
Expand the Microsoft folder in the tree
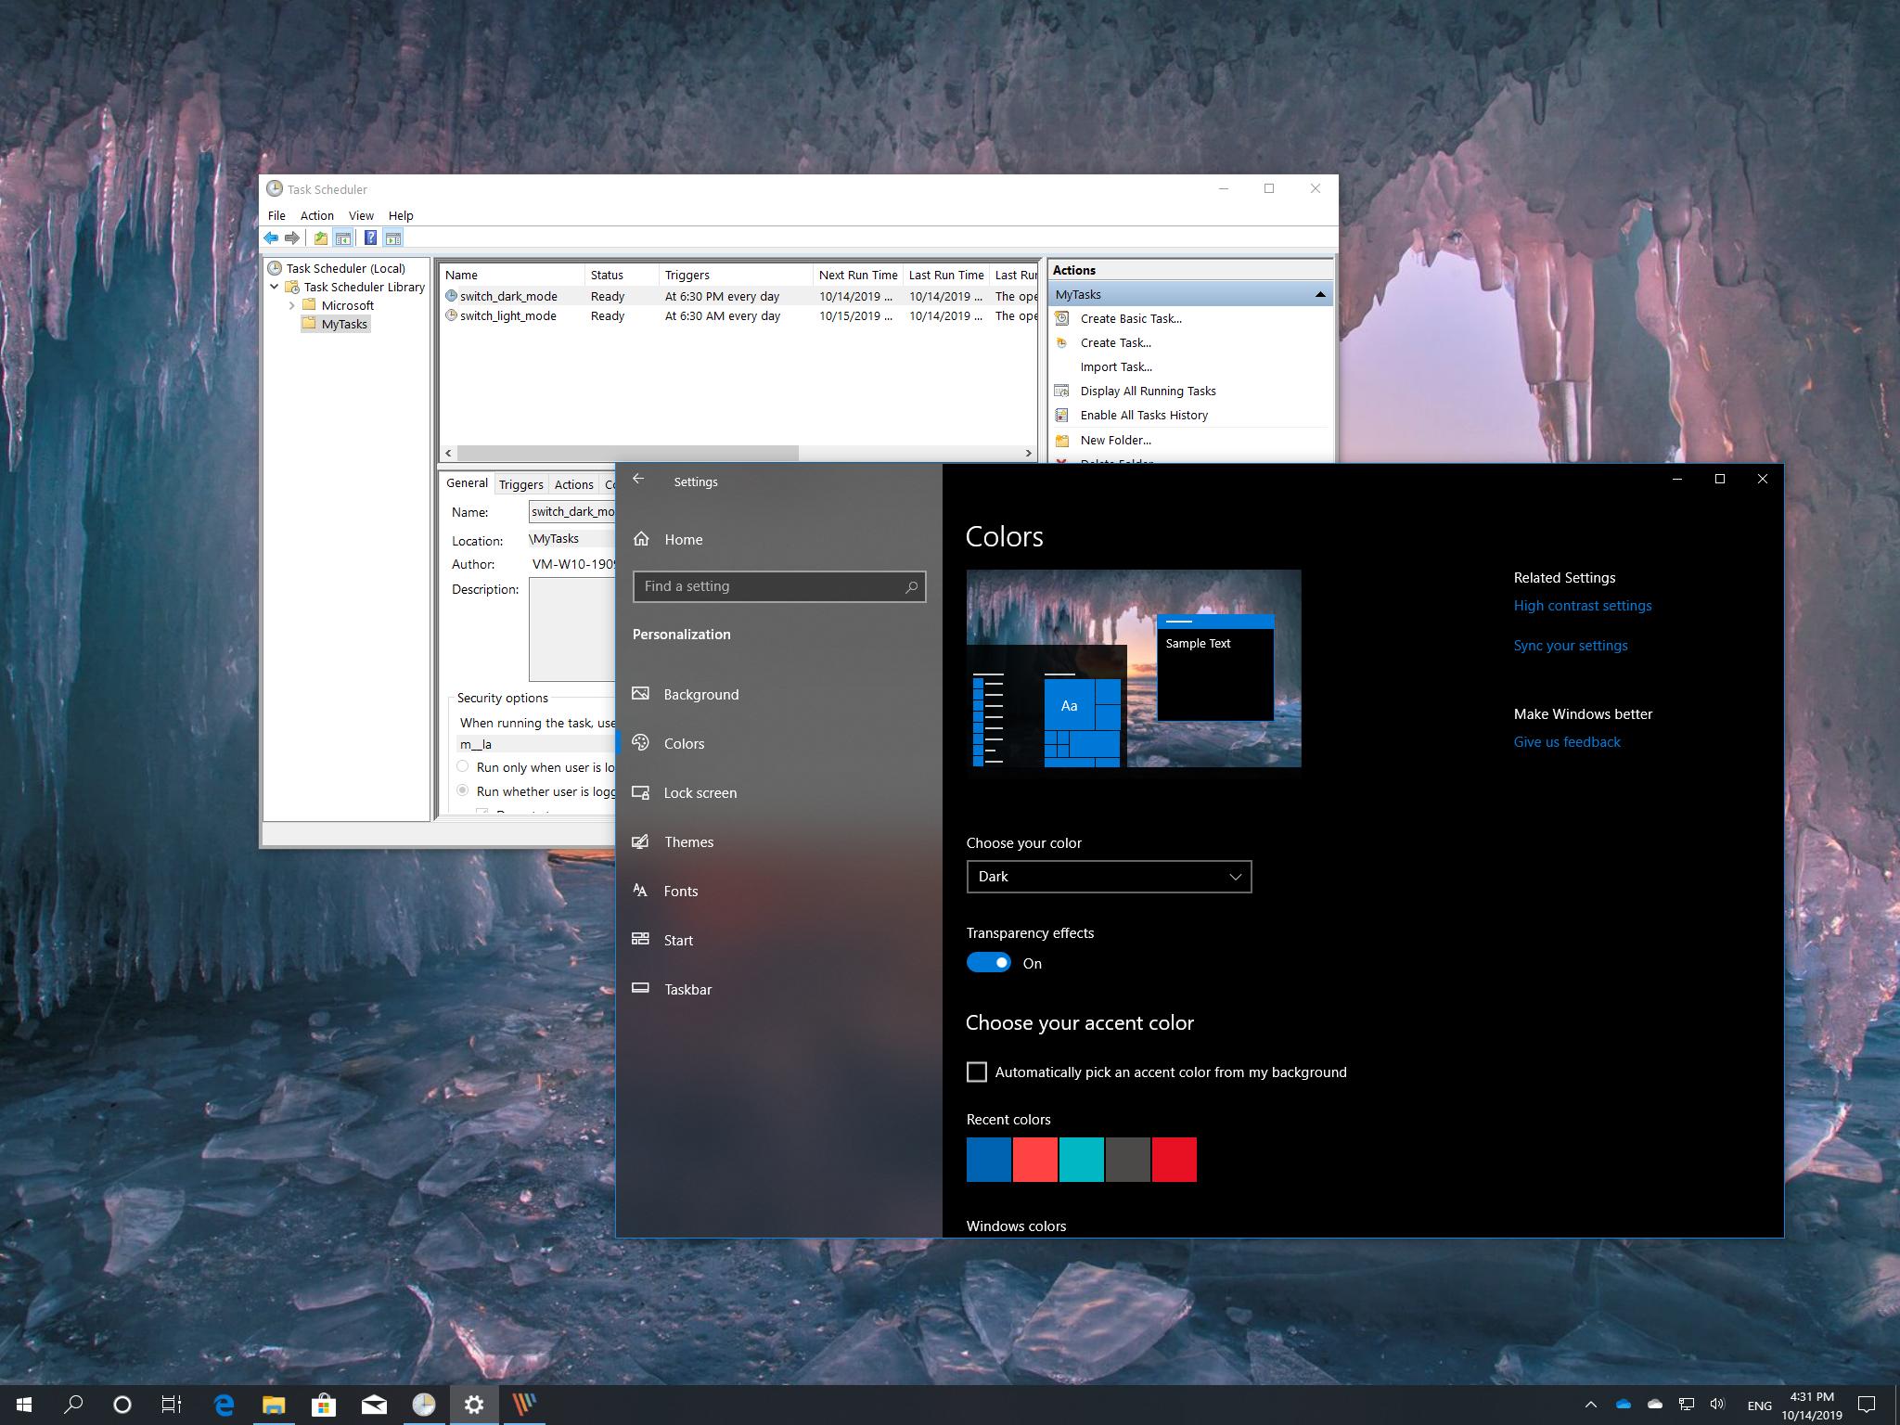coord(291,305)
